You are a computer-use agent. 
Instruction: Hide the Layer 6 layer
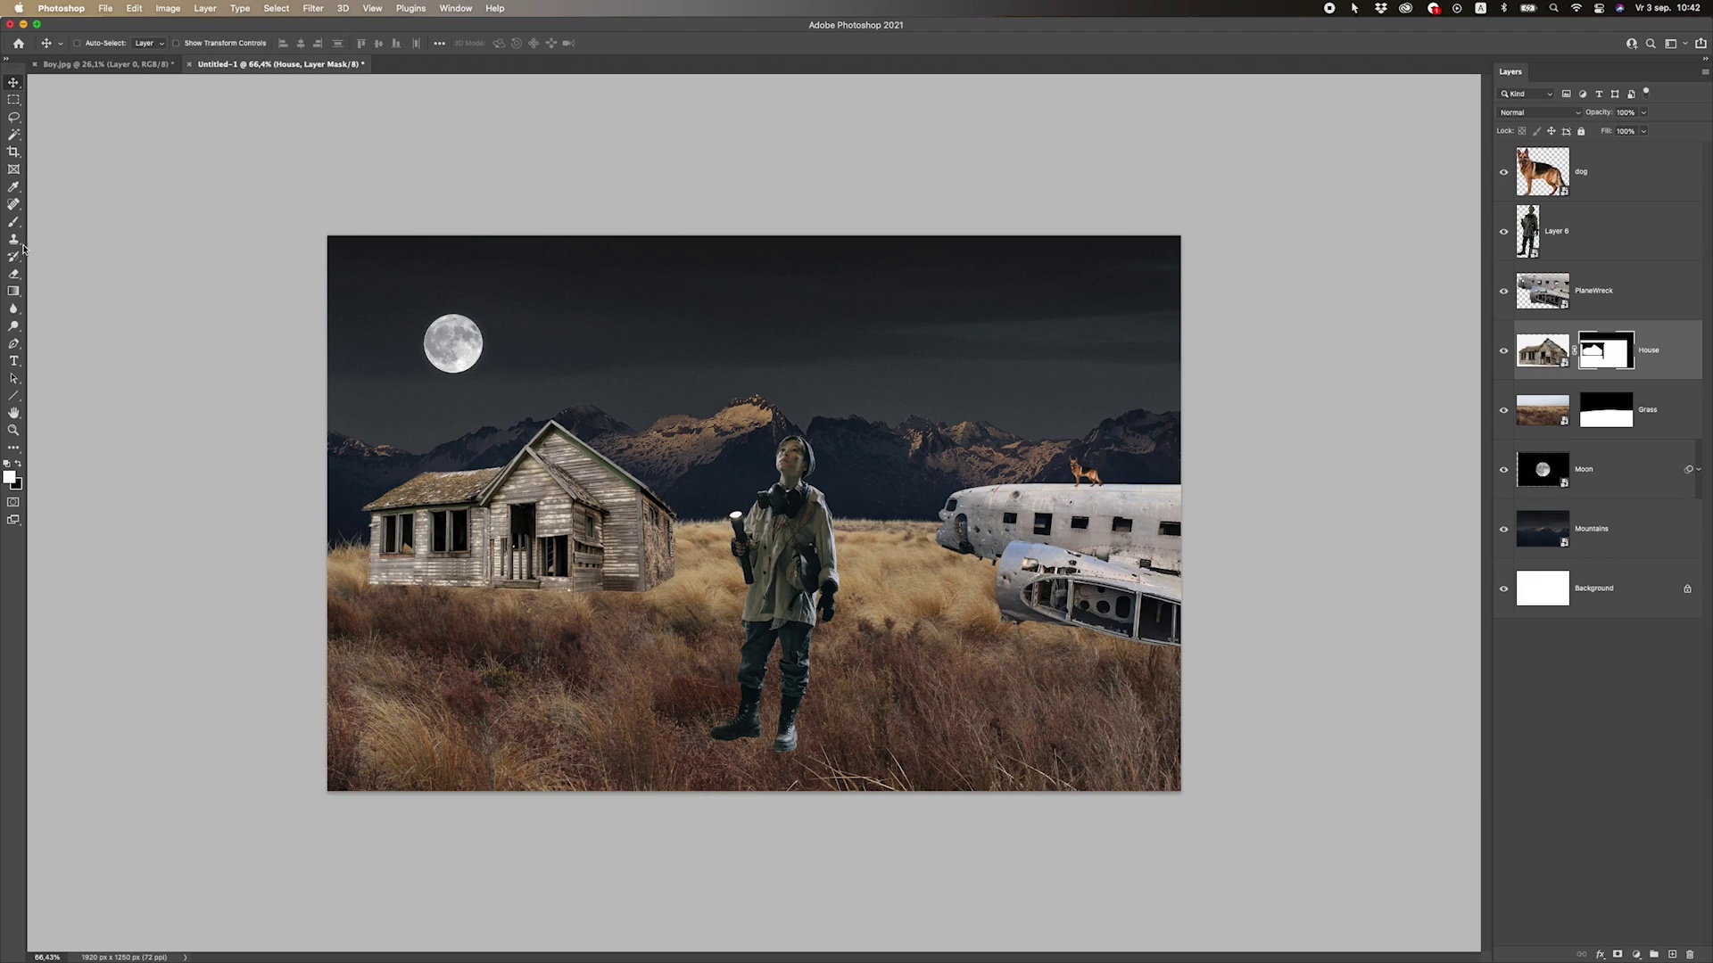(1503, 232)
